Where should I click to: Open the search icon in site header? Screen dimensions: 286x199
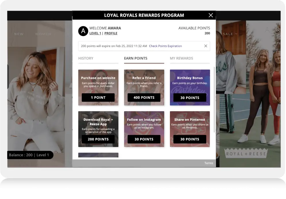(x=277, y=30)
